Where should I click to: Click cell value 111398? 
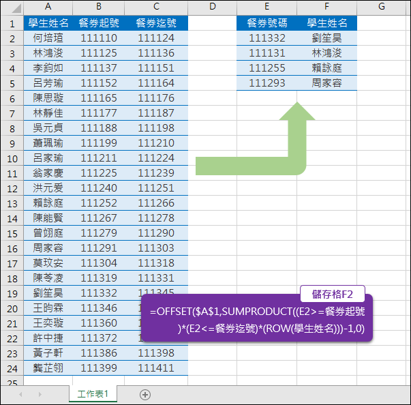pos(156,352)
